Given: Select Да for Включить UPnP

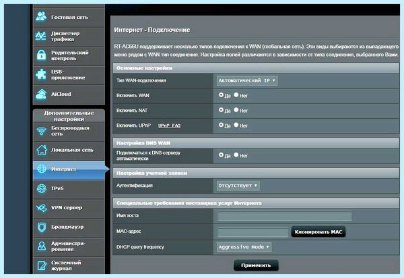Looking at the screenshot, I should [221, 125].
